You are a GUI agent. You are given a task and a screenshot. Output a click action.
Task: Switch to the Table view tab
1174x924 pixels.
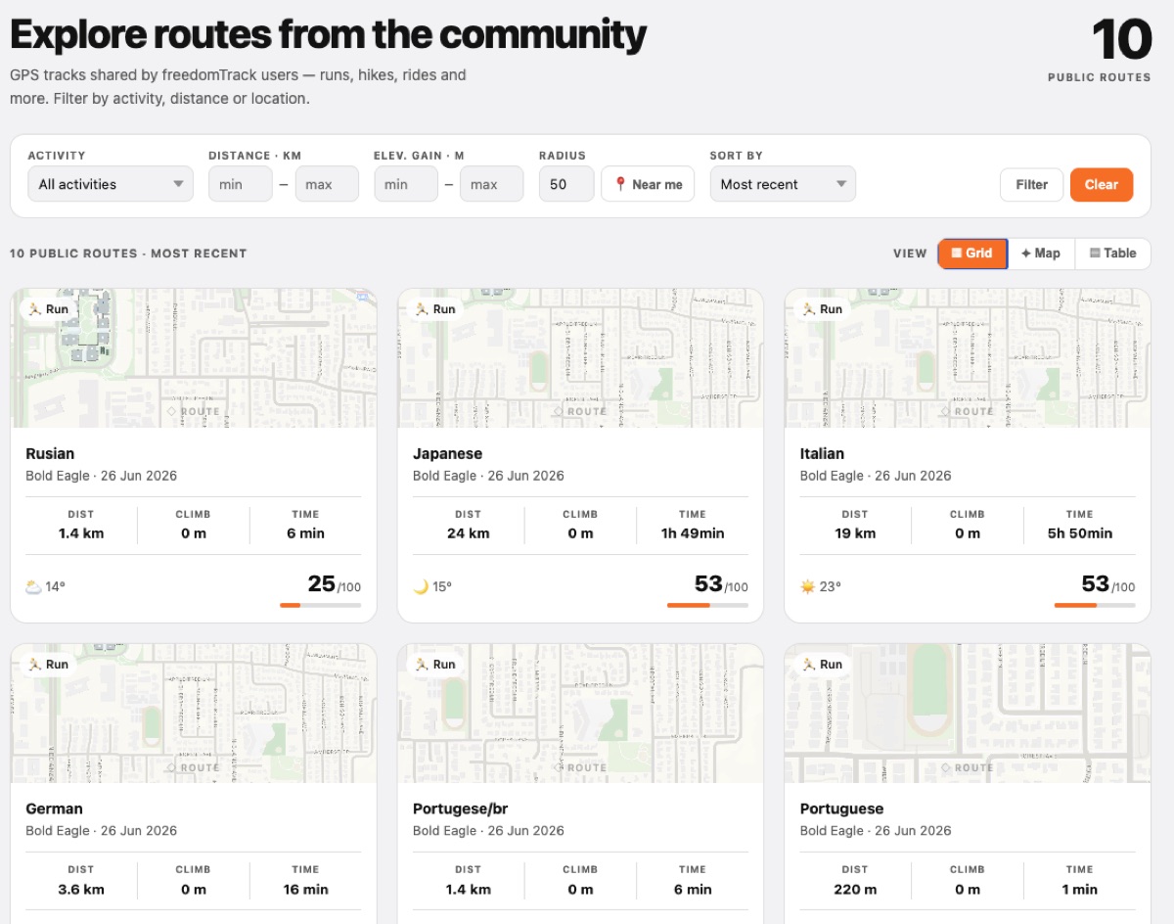coord(1113,253)
